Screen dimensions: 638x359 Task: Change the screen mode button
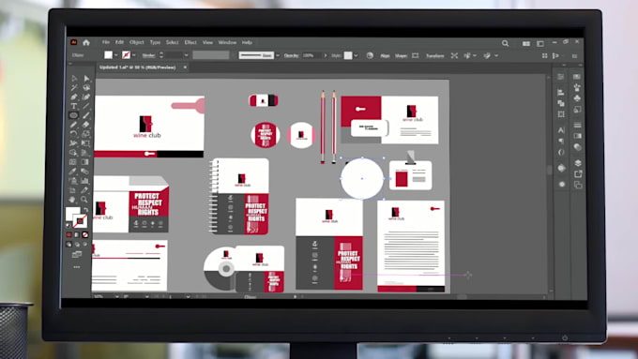click(77, 255)
